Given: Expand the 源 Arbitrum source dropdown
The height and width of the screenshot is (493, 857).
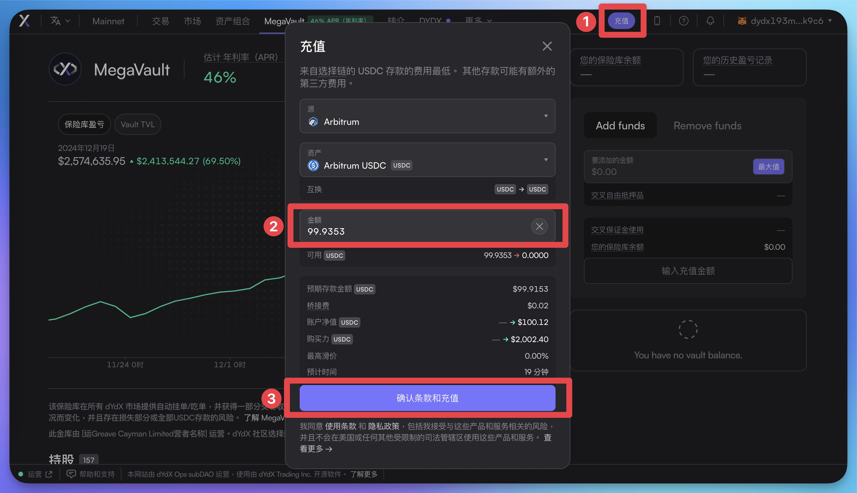Looking at the screenshot, I should pyautogui.click(x=427, y=116).
